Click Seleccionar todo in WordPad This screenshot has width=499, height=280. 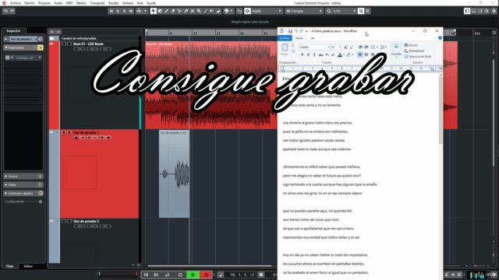tap(418, 57)
